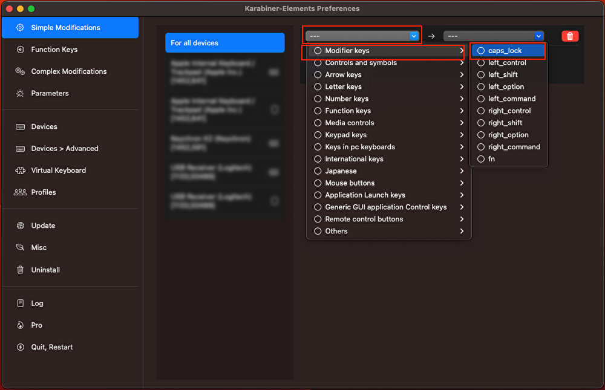Expand the Letter keys submenu arrow
The width and height of the screenshot is (605, 390).
[462, 86]
